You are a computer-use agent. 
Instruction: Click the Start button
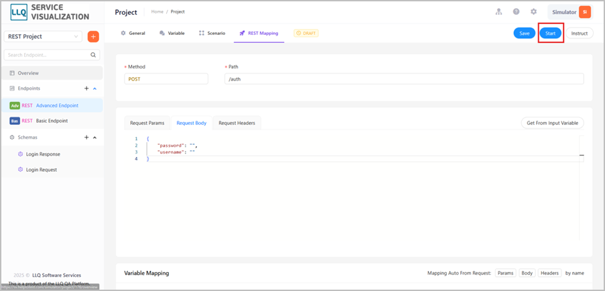550,34
